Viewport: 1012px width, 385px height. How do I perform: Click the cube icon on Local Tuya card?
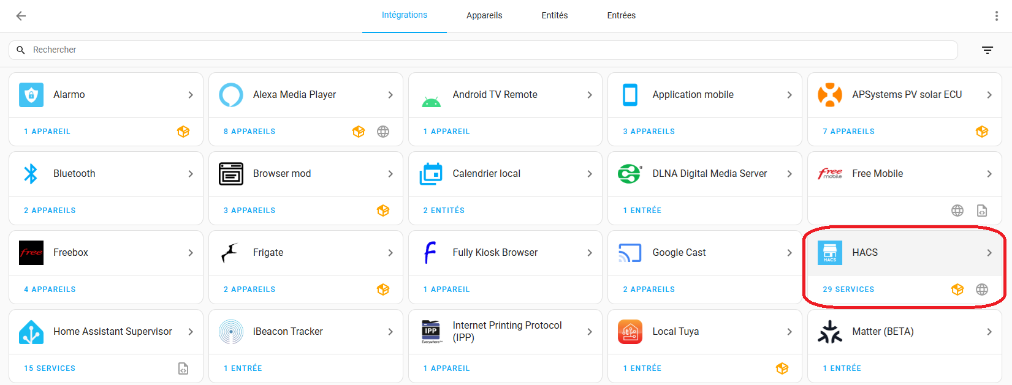pyautogui.click(x=782, y=368)
